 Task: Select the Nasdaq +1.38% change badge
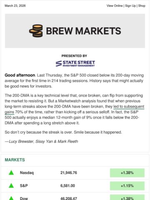[127, 173]
